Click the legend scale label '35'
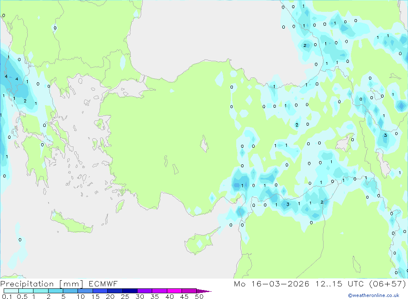Screen dimensions: 408x299 155,297
